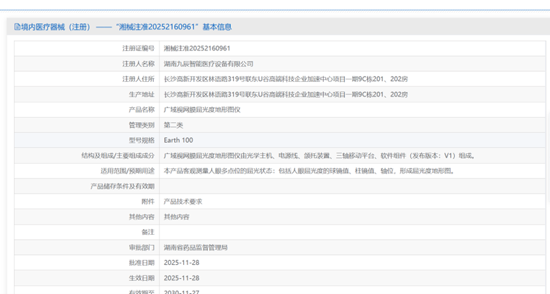Select the product name 广域视网膜屈光度地形图仪
Screen dimensions: 550x294
click(x=202, y=110)
